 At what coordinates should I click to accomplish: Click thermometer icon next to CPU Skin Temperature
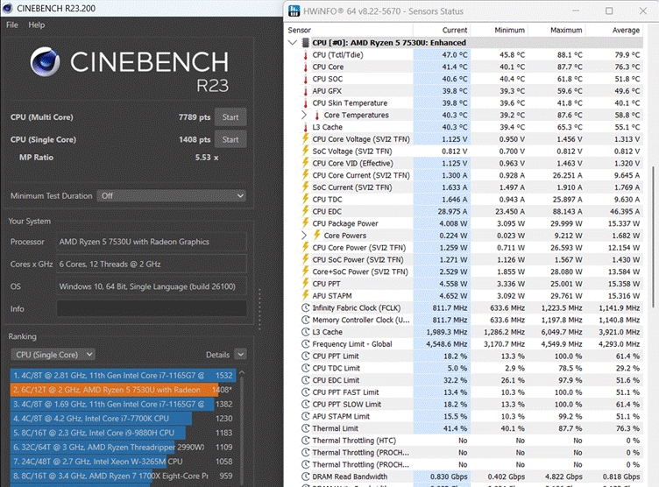306,103
